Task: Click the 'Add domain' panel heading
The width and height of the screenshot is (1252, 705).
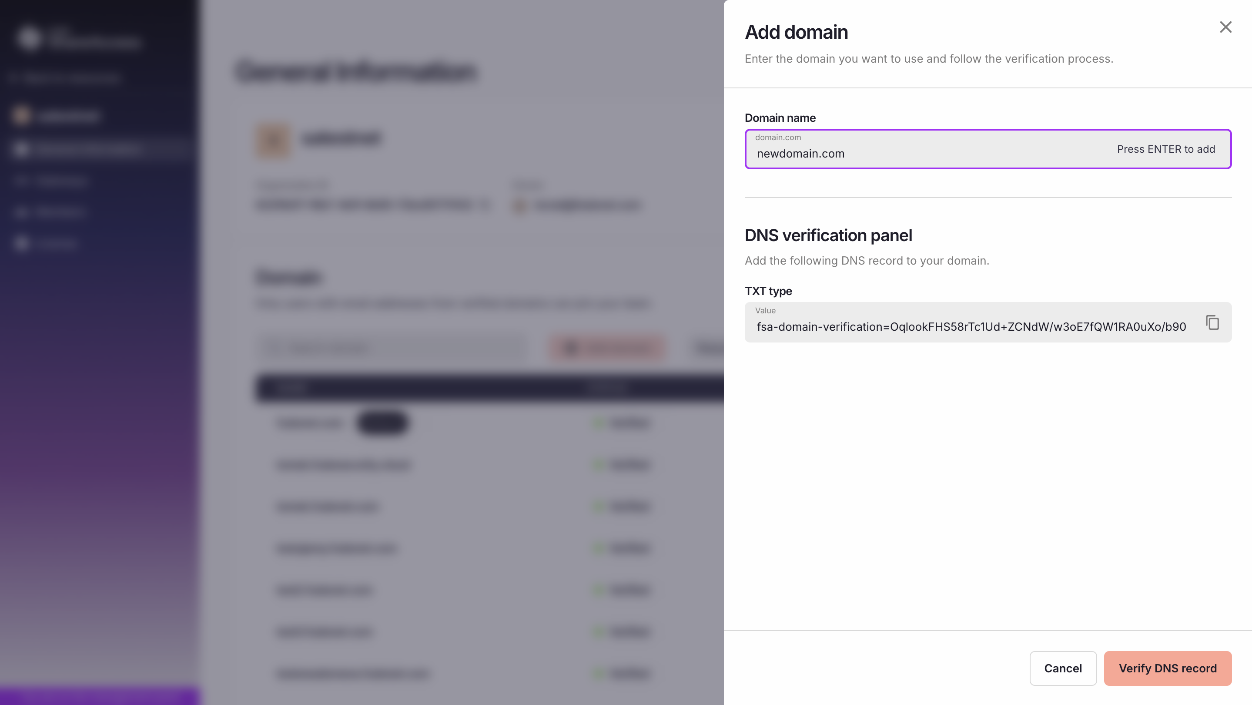Action: (796, 32)
